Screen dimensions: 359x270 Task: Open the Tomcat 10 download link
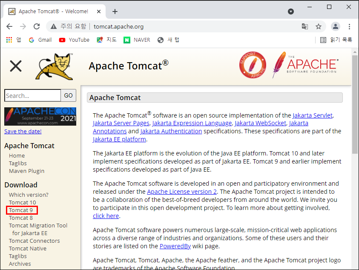click(23, 202)
